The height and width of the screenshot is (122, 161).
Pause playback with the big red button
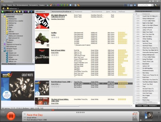click(11, 116)
